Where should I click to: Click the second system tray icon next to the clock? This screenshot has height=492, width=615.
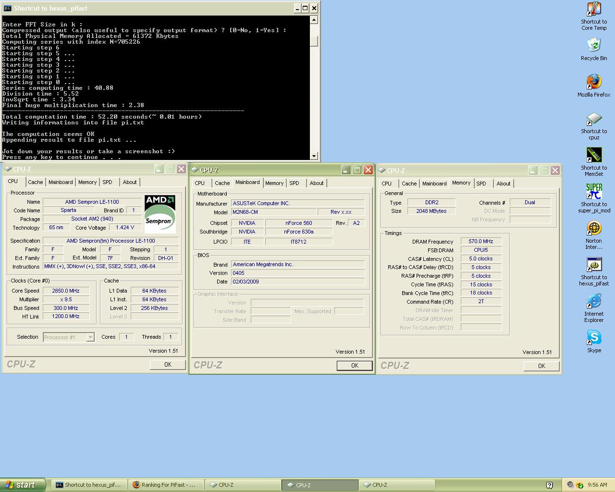579,485
